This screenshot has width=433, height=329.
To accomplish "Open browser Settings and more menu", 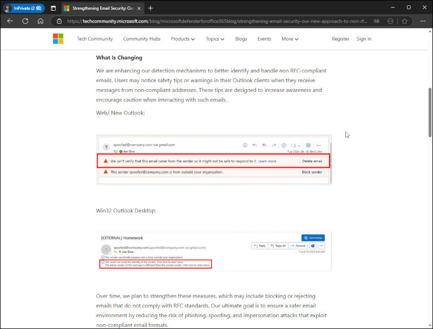I will click(x=423, y=21).
